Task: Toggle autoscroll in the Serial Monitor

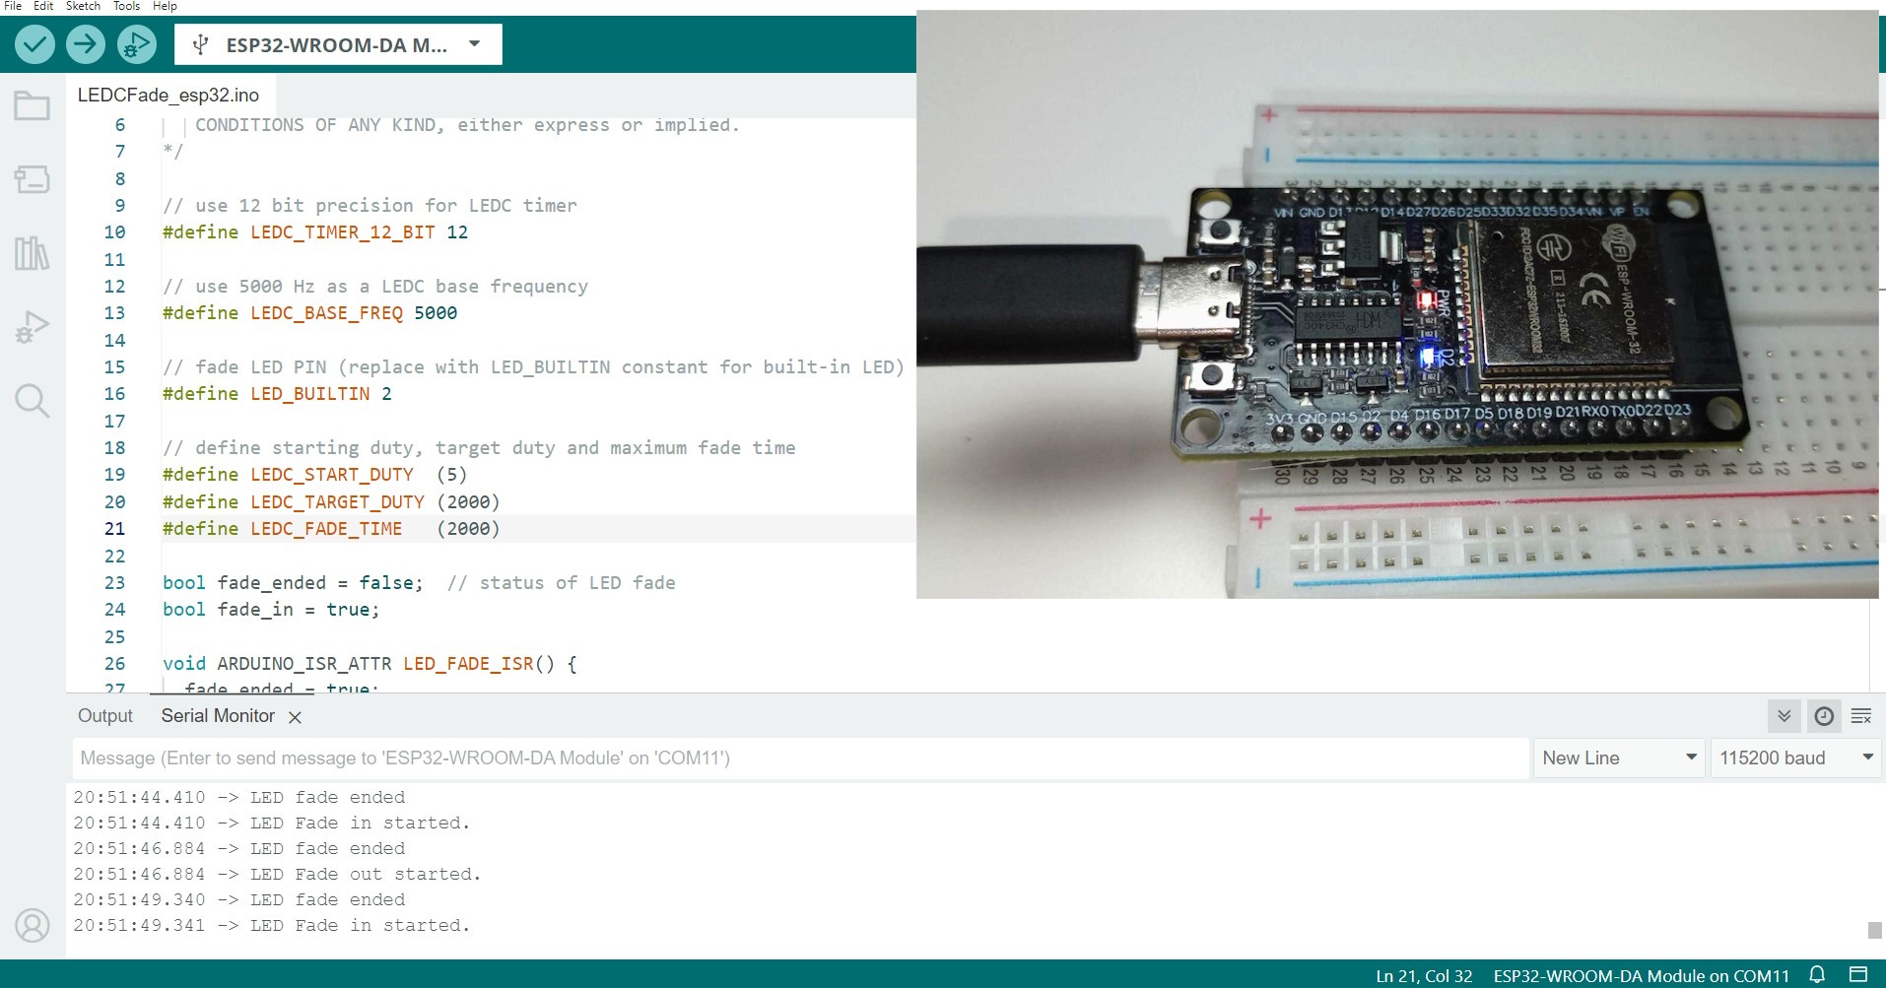Action: (x=1785, y=716)
